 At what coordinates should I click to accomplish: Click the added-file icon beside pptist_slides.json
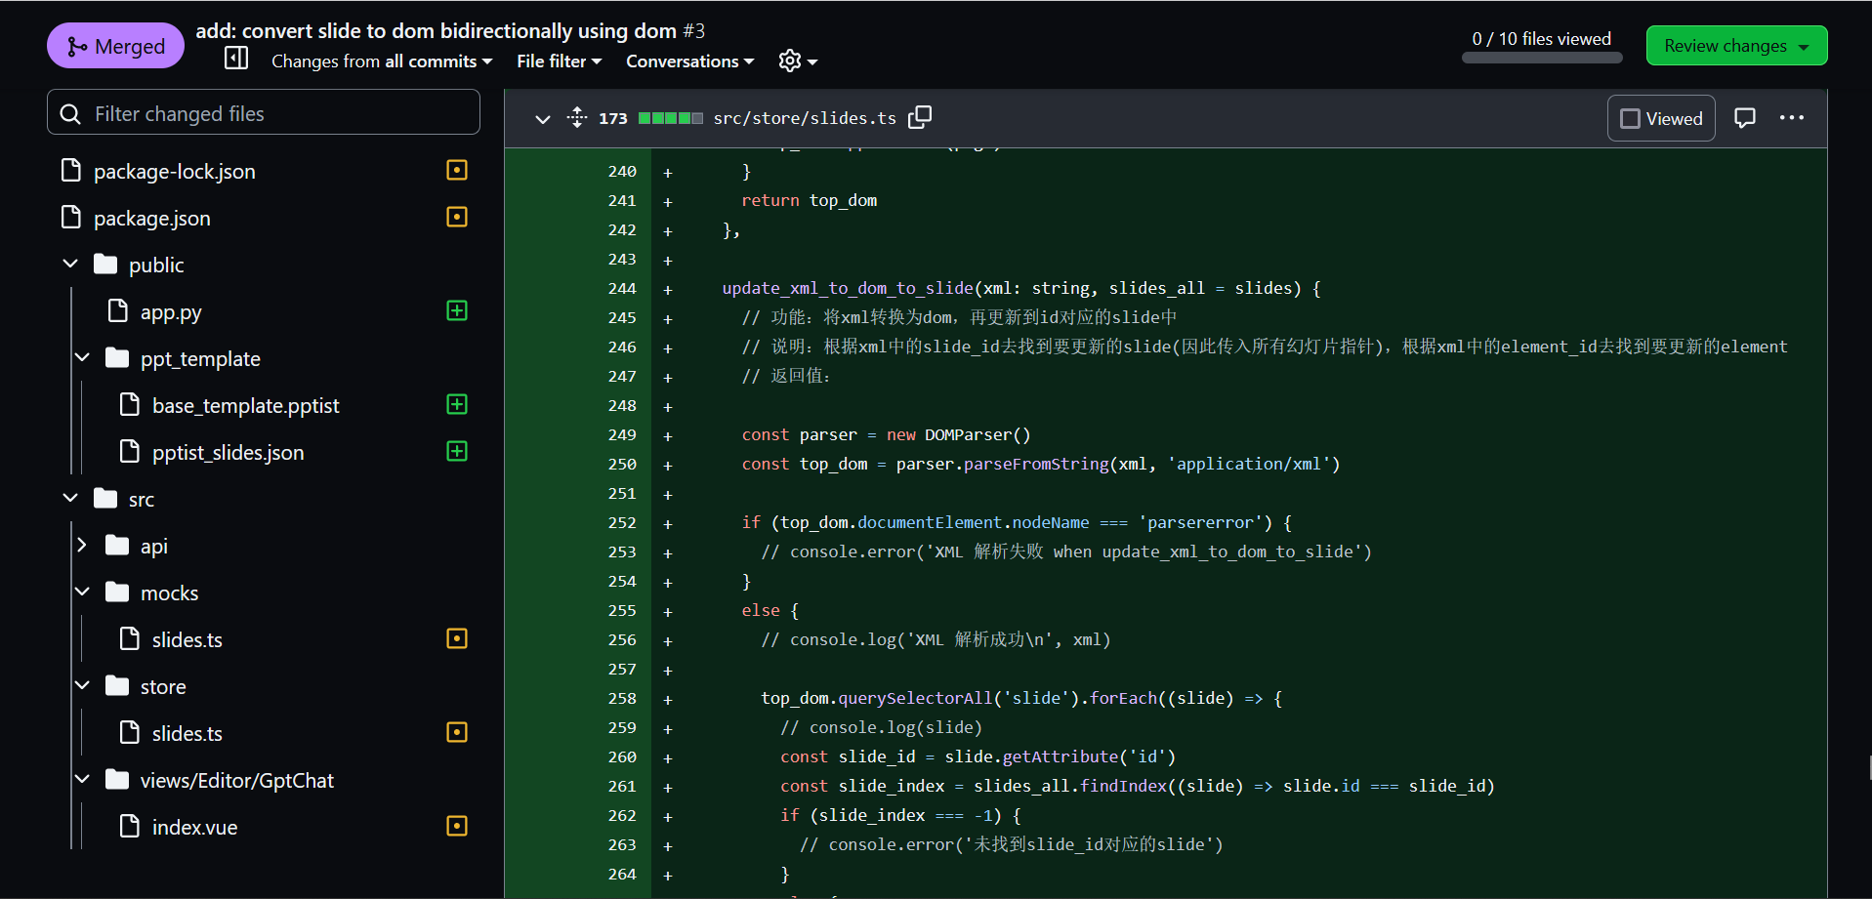(456, 451)
